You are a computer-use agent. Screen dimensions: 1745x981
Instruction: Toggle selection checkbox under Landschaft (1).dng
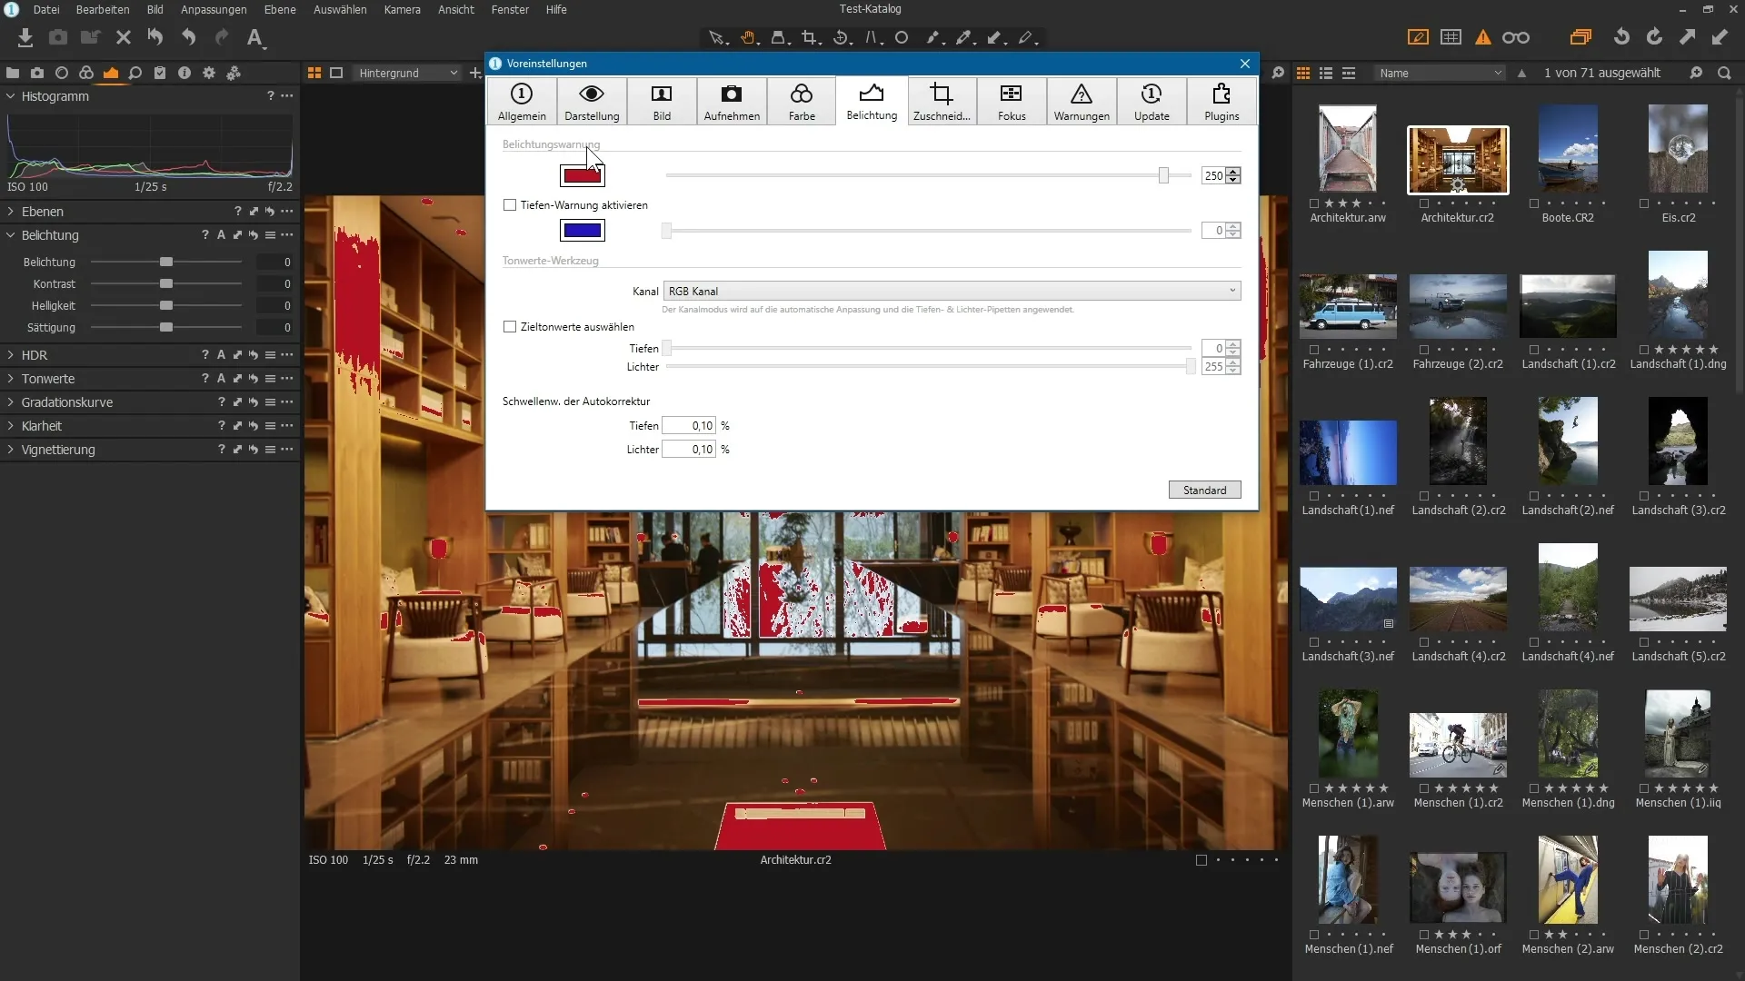click(1644, 350)
